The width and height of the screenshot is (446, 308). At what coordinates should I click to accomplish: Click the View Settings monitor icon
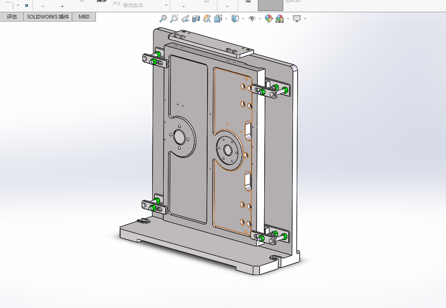point(297,19)
